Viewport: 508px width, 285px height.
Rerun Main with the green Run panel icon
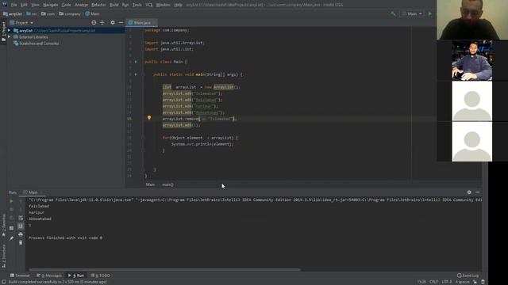(11, 201)
